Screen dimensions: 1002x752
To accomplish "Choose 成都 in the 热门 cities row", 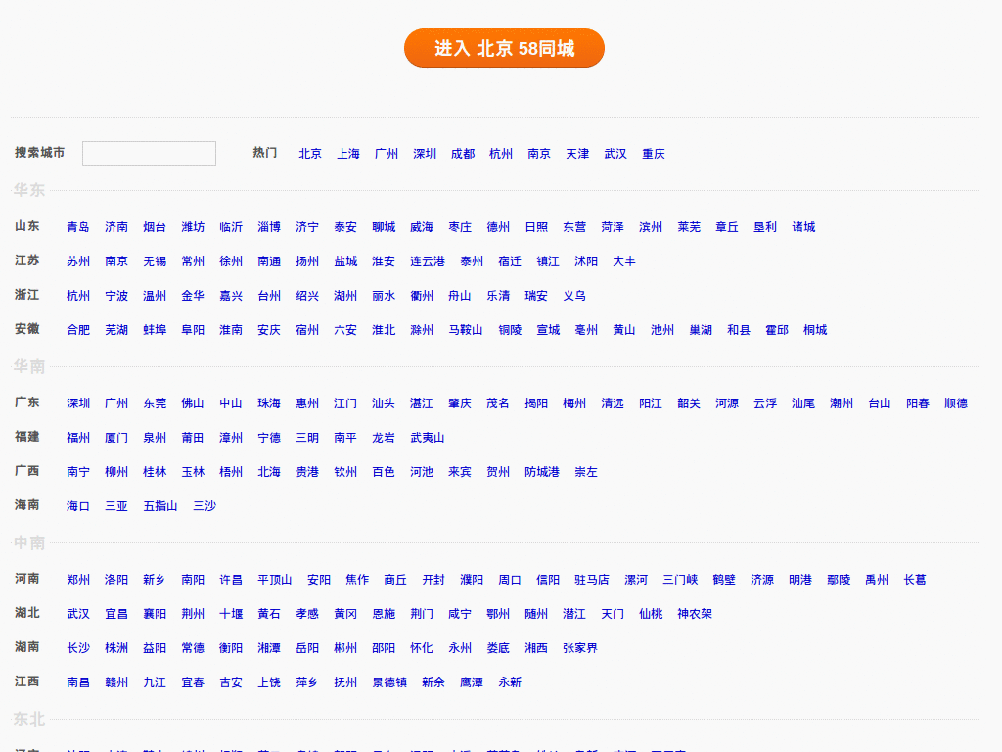I will coord(463,154).
